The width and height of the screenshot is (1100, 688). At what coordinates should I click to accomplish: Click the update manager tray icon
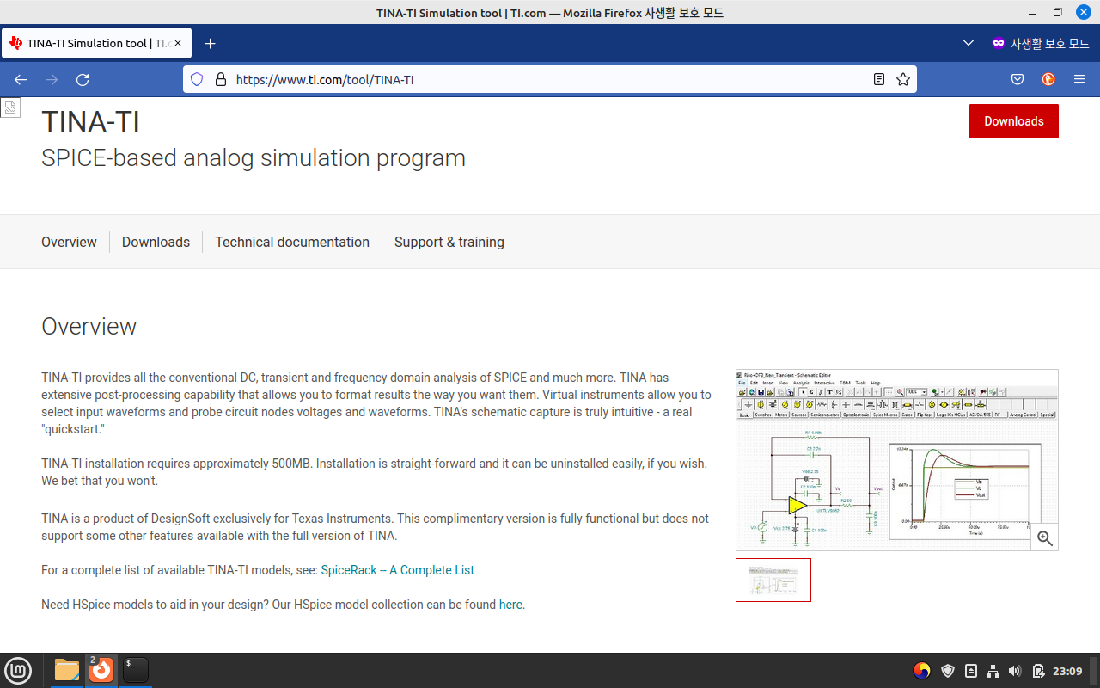[970, 671]
